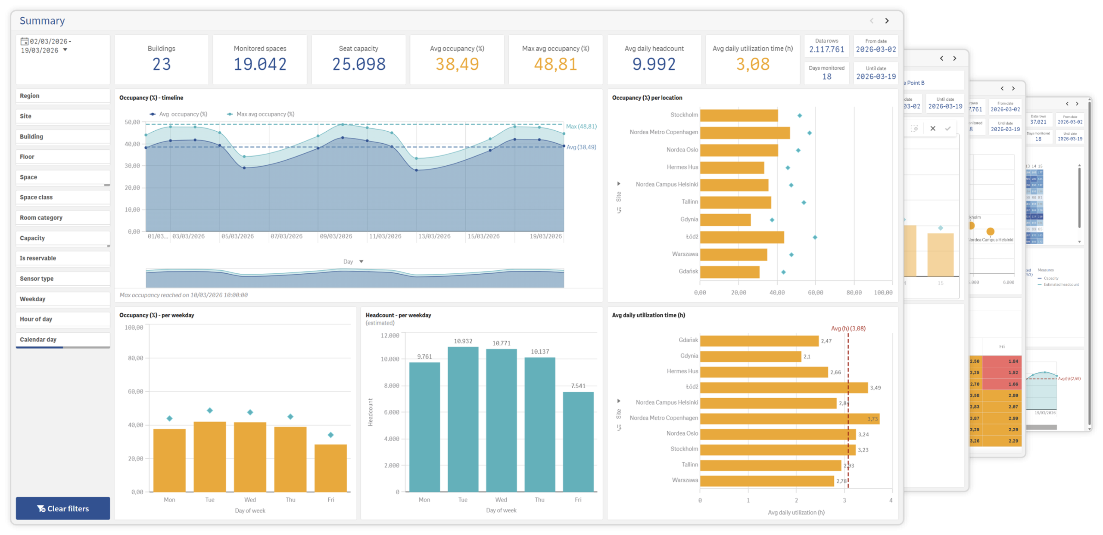Expand the Site filter
Screen dimensions: 1103x535
62,116
